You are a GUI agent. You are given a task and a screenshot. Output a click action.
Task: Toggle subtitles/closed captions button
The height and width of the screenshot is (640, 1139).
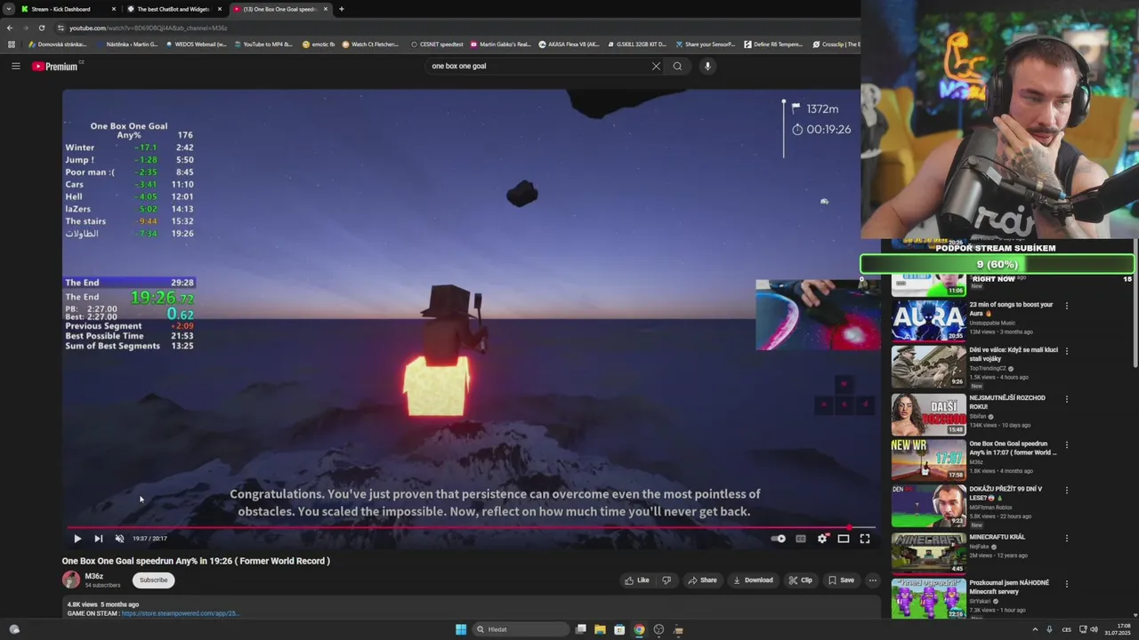coord(800,539)
